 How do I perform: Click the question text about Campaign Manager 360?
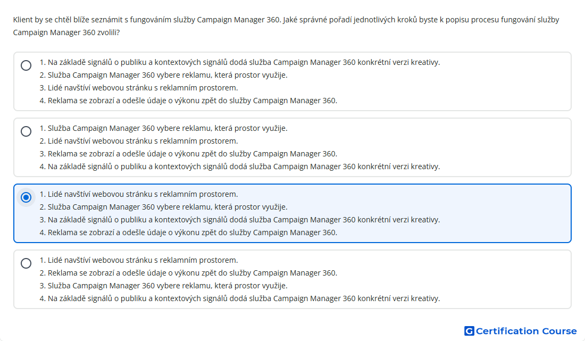pos(286,26)
